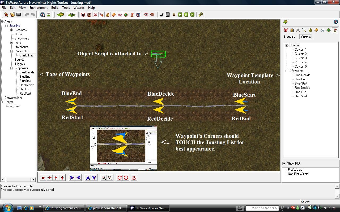Select the waypoint flag icon in right palette
340x212 pixels.
[335, 30]
